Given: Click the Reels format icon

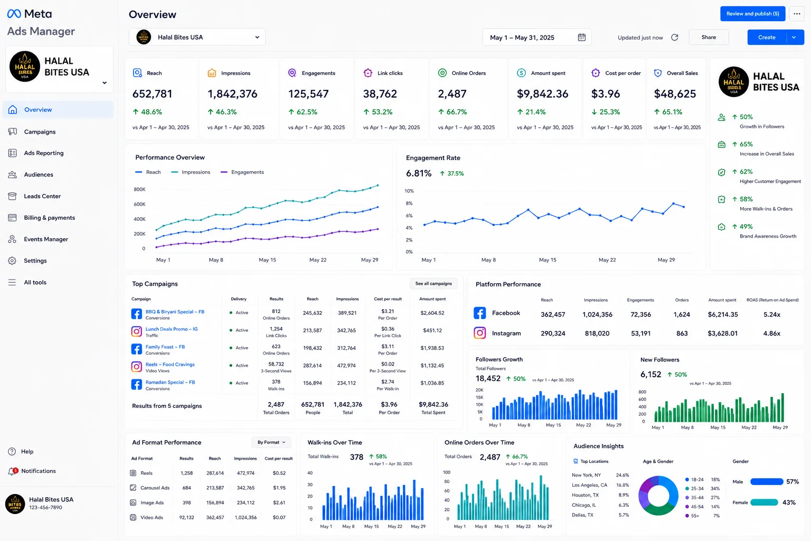Looking at the screenshot, I should click(133, 473).
